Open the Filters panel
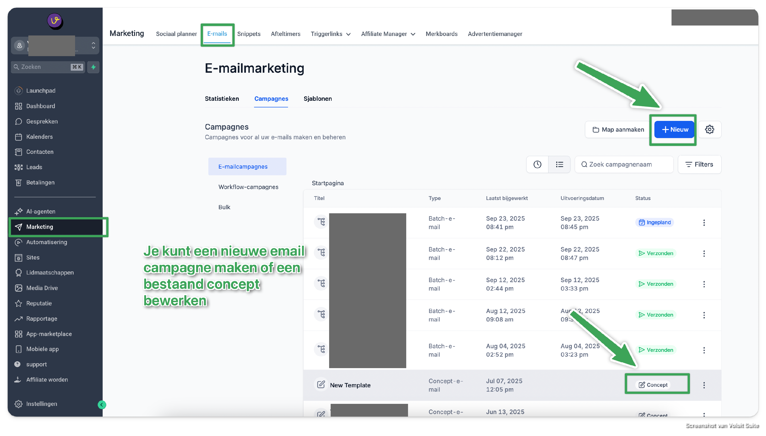Viewport: 766px width, 436px height. (699, 164)
